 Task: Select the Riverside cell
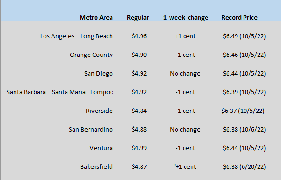click(99, 111)
